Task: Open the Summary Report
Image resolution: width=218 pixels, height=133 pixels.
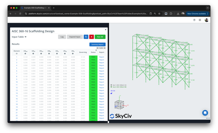Action: pyautogui.click(x=97, y=45)
